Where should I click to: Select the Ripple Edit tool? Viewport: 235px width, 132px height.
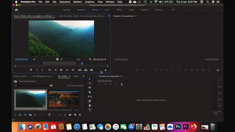coord(90,88)
